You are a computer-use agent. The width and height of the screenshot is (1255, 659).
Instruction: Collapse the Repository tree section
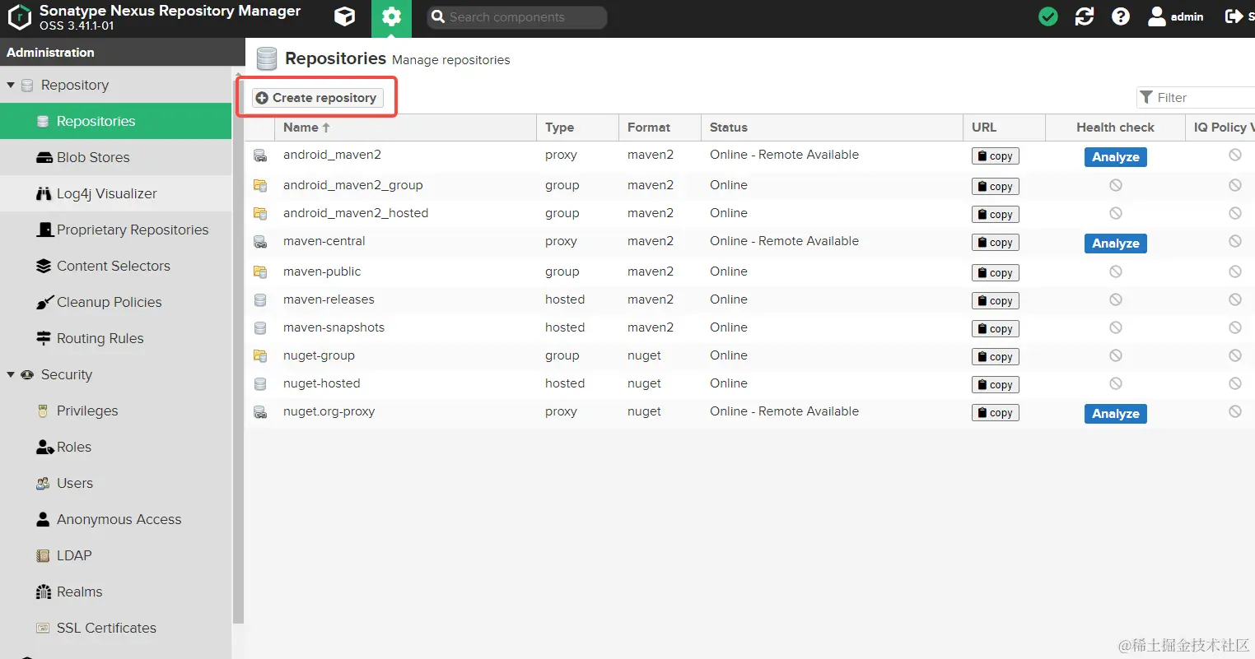pos(11,86)
